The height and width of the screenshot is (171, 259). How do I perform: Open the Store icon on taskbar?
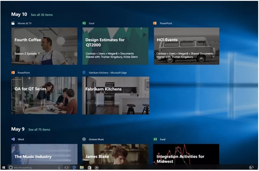(x=89, y=168)
